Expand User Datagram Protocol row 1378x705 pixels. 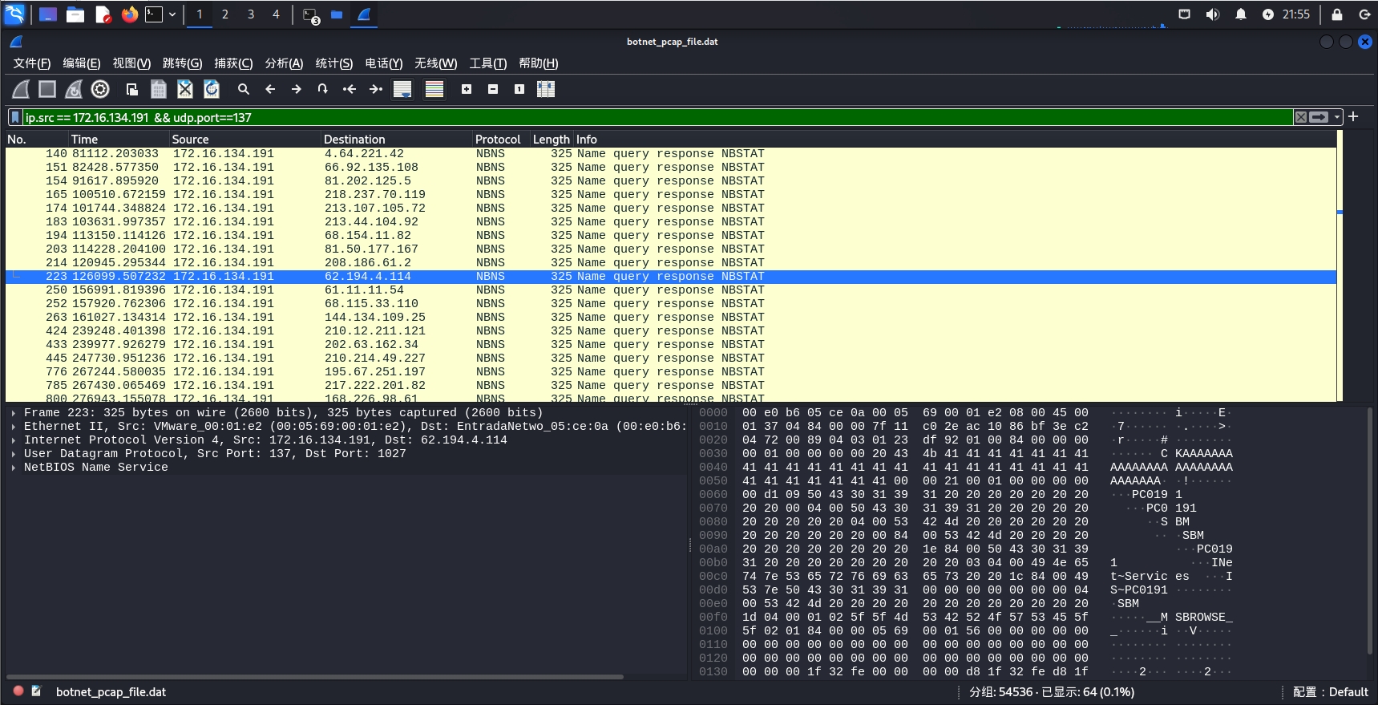pos(14,454)
